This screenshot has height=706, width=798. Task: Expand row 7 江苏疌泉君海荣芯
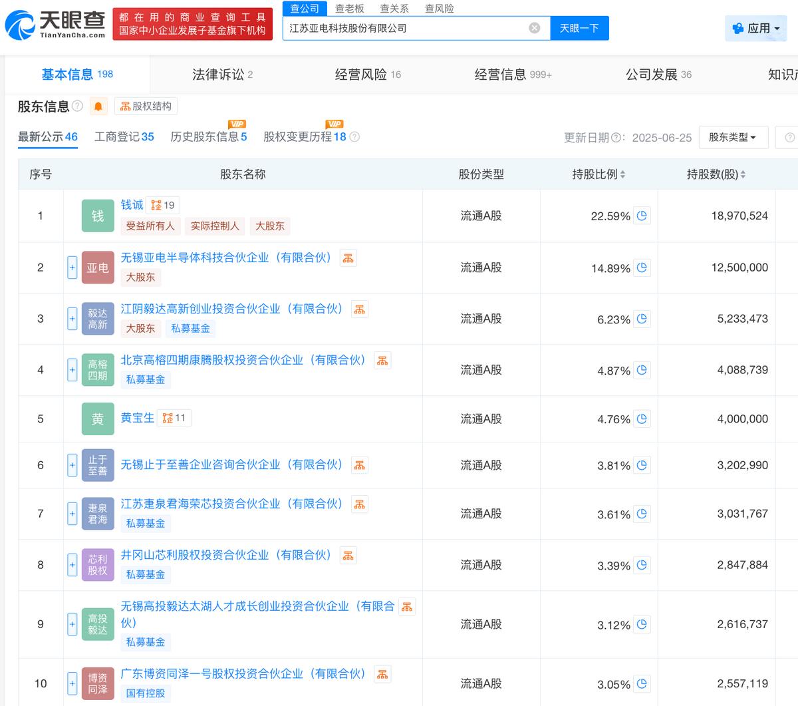click(72, 514)
